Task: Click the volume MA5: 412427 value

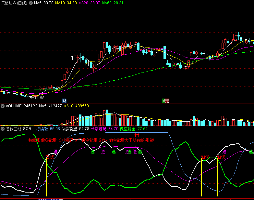Action: [x=50, y=106]
